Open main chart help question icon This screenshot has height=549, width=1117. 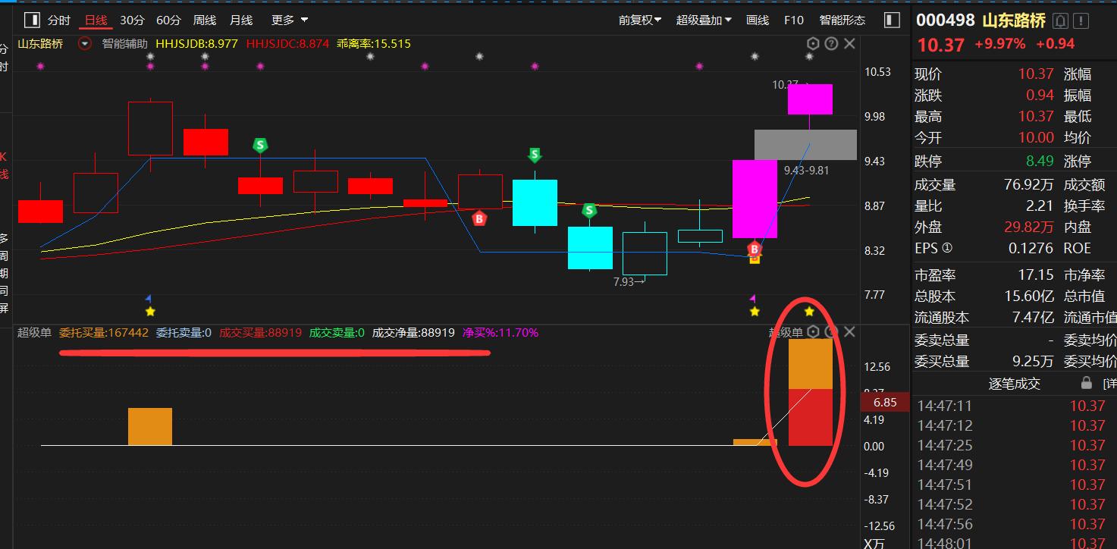tap(831, 44)
